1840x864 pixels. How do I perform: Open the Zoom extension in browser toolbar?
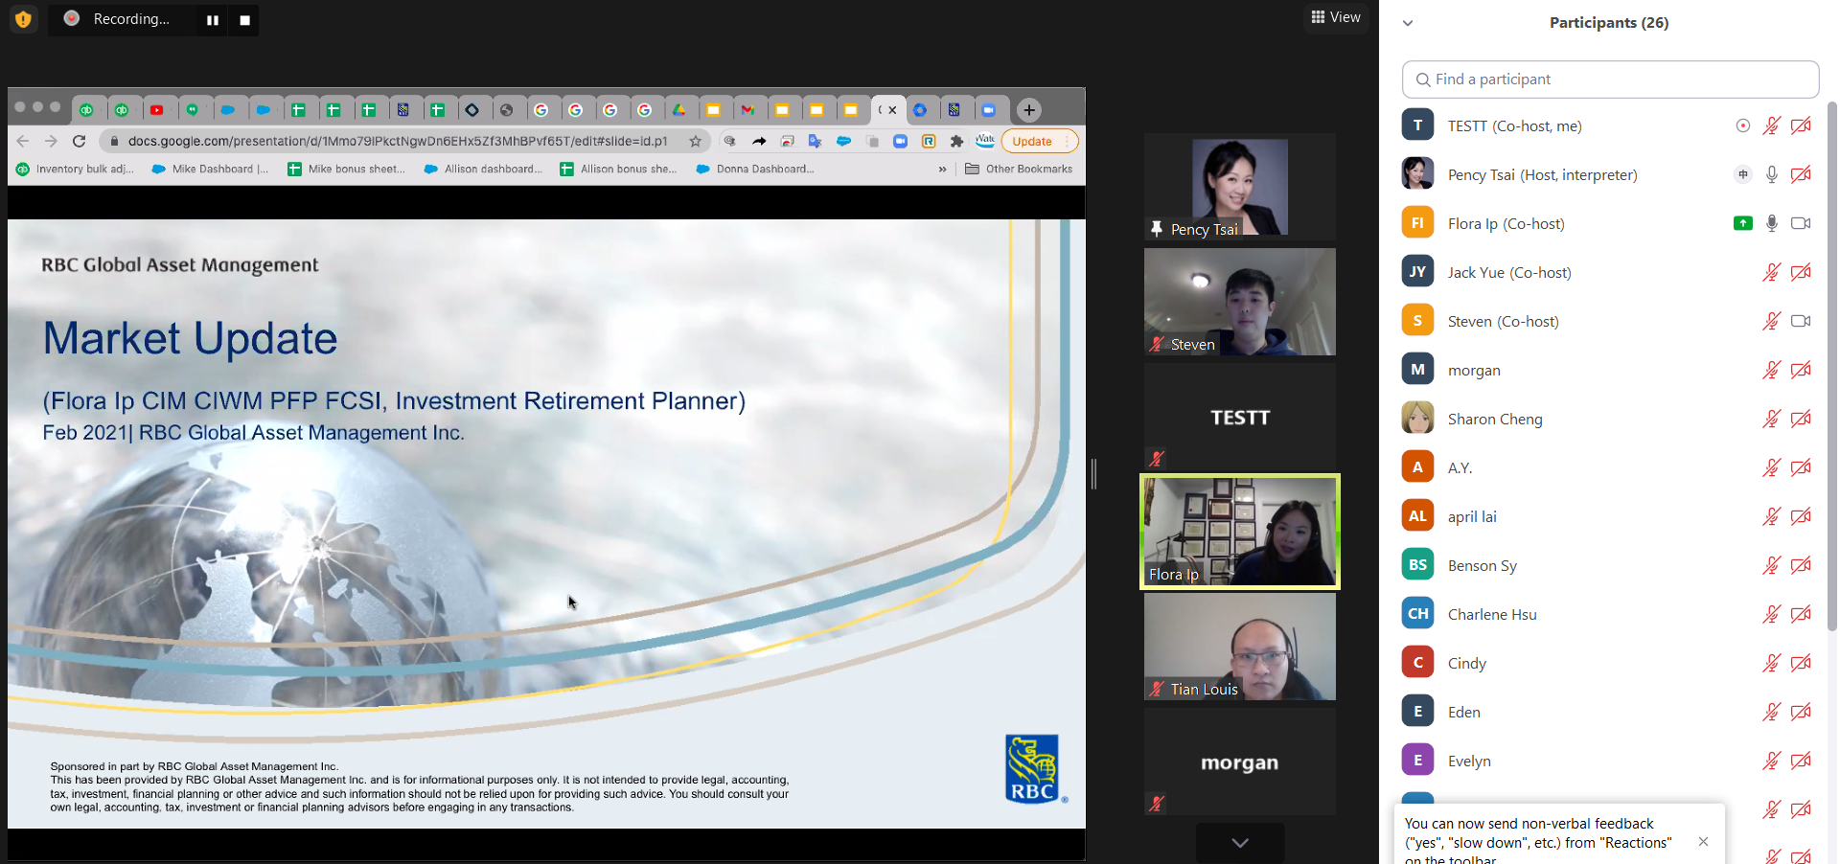coord(900,141)
